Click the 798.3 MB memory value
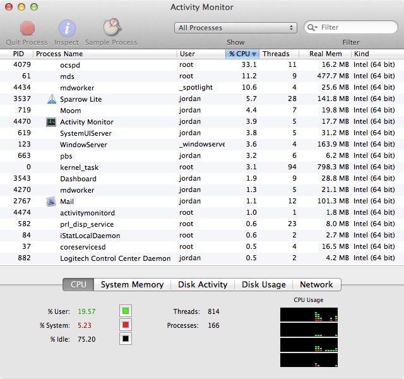 point(333,167)
